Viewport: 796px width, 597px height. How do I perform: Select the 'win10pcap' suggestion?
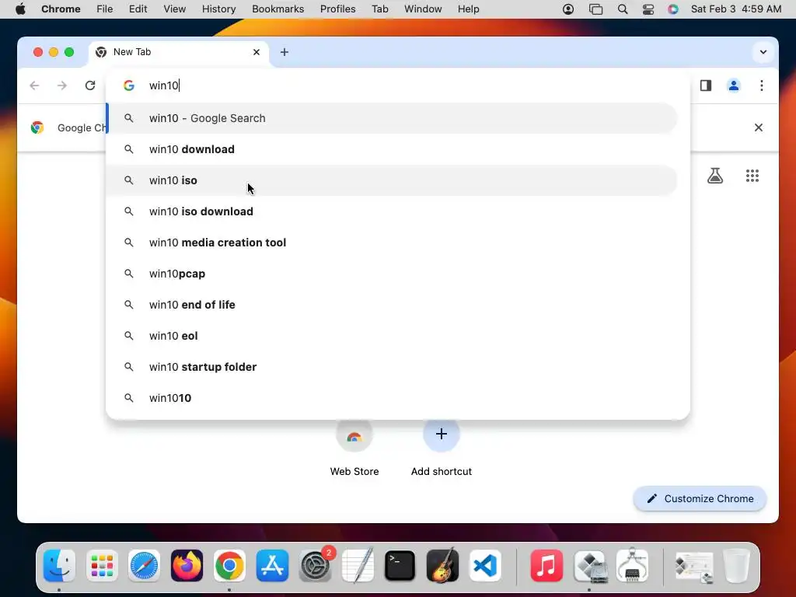[x=392, y=274]
